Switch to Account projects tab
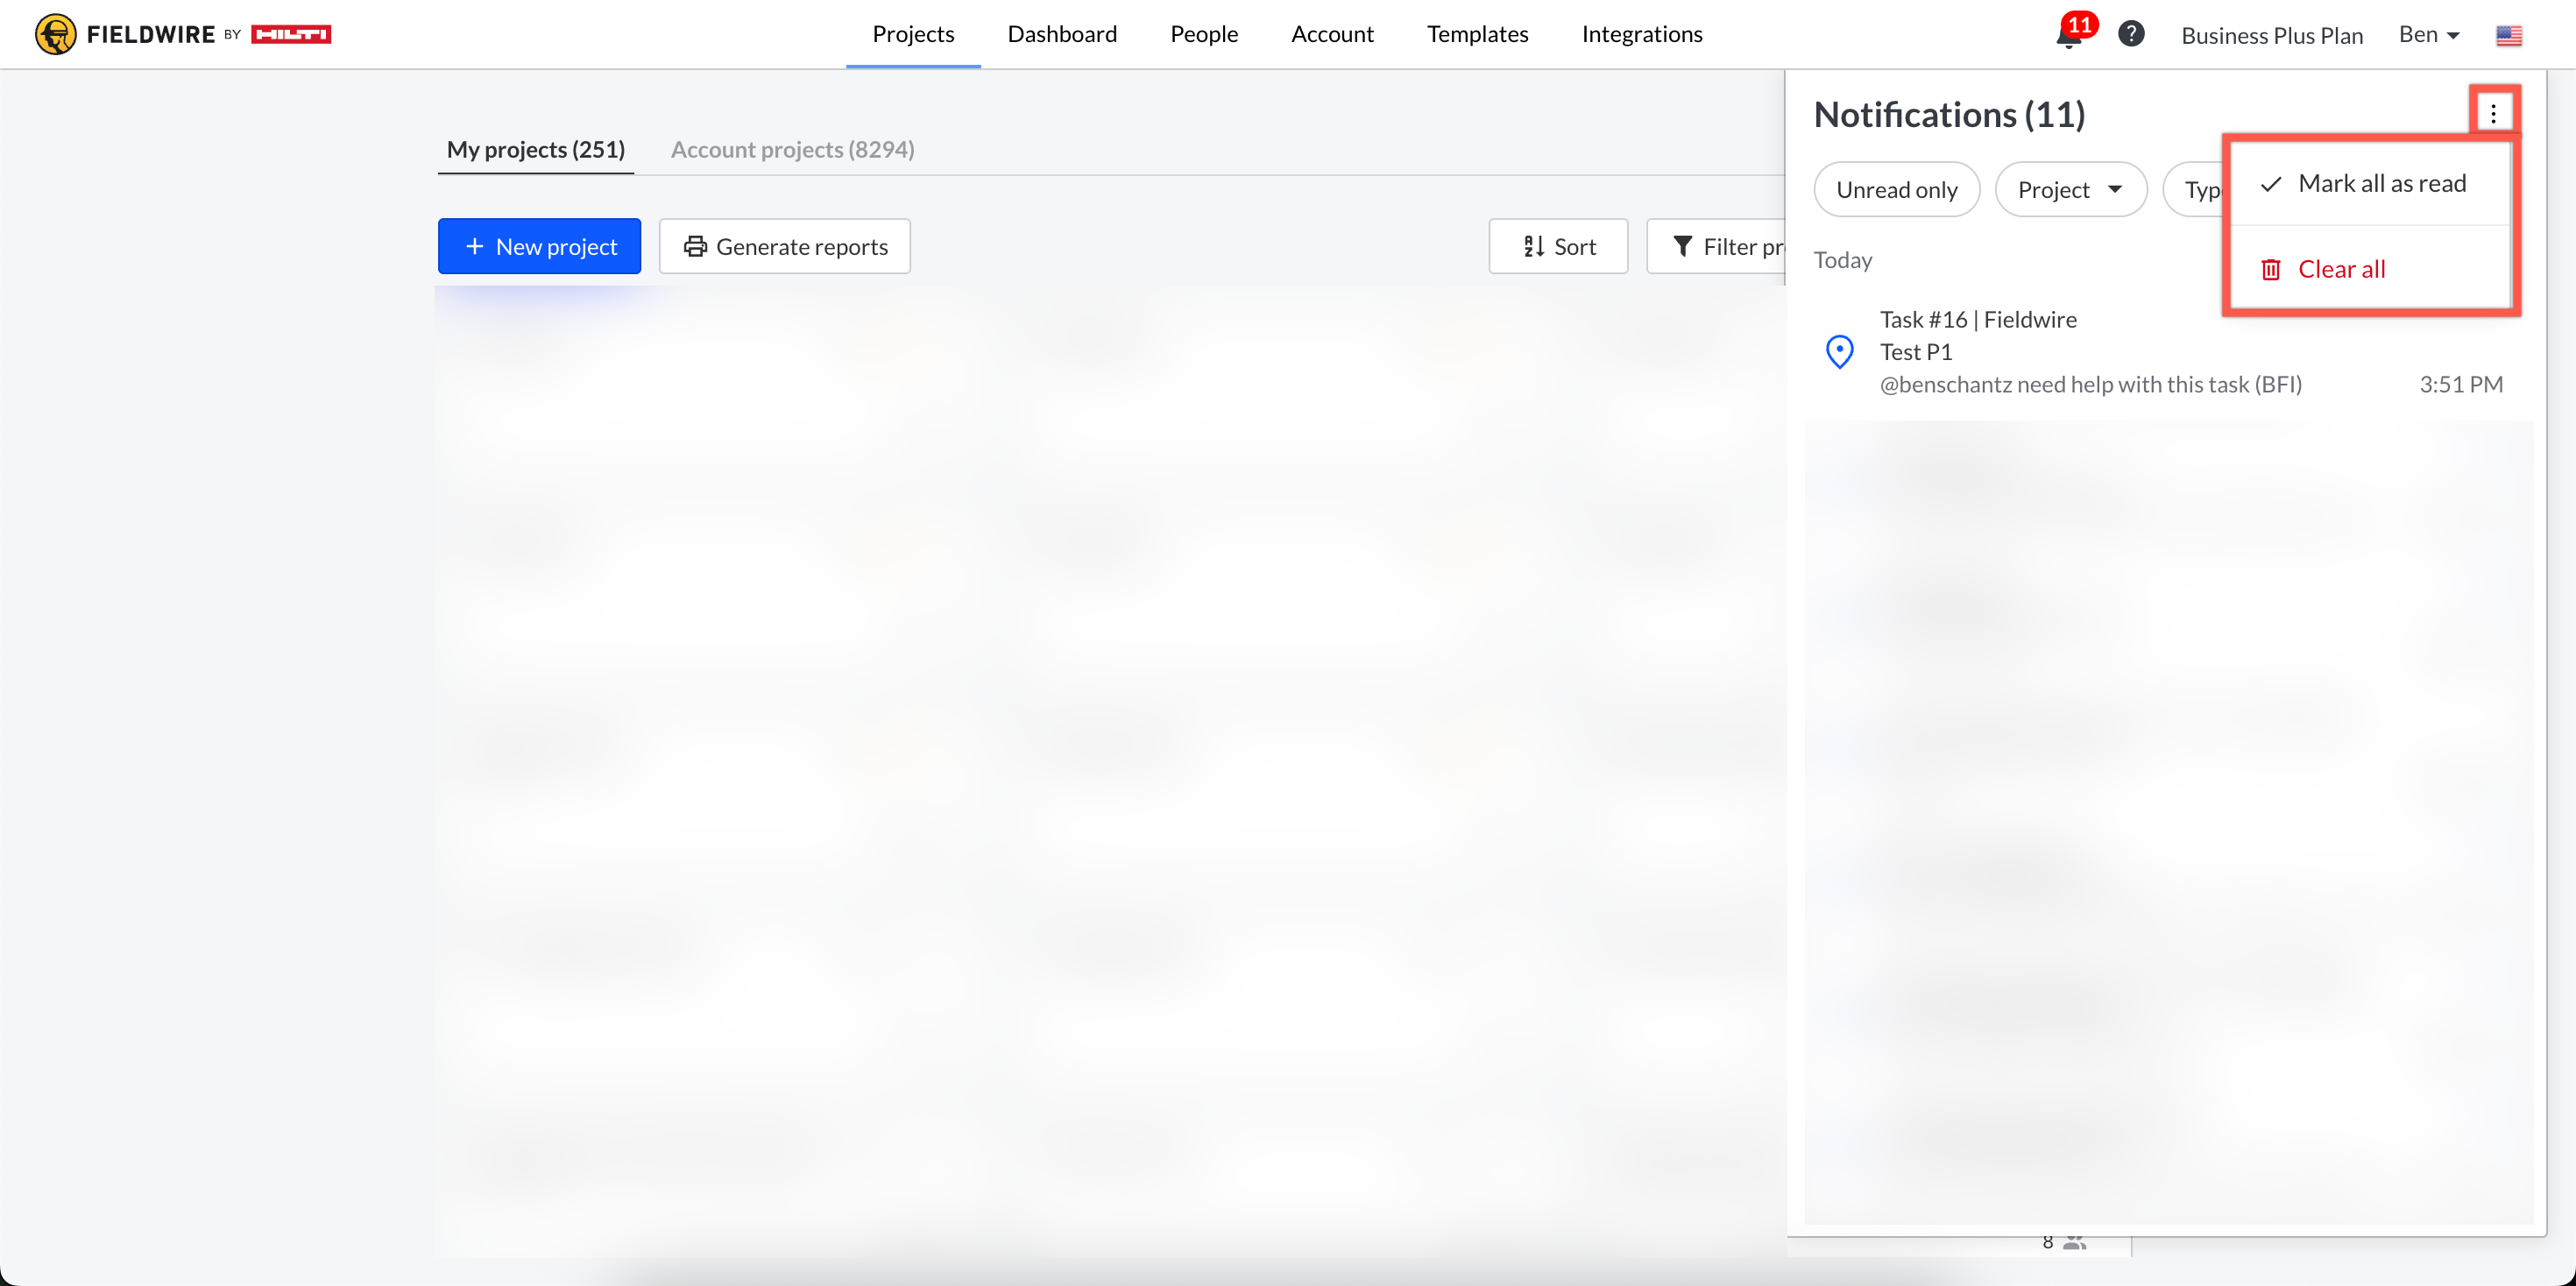2576x1286 pixels. click(x=792, y=149)
